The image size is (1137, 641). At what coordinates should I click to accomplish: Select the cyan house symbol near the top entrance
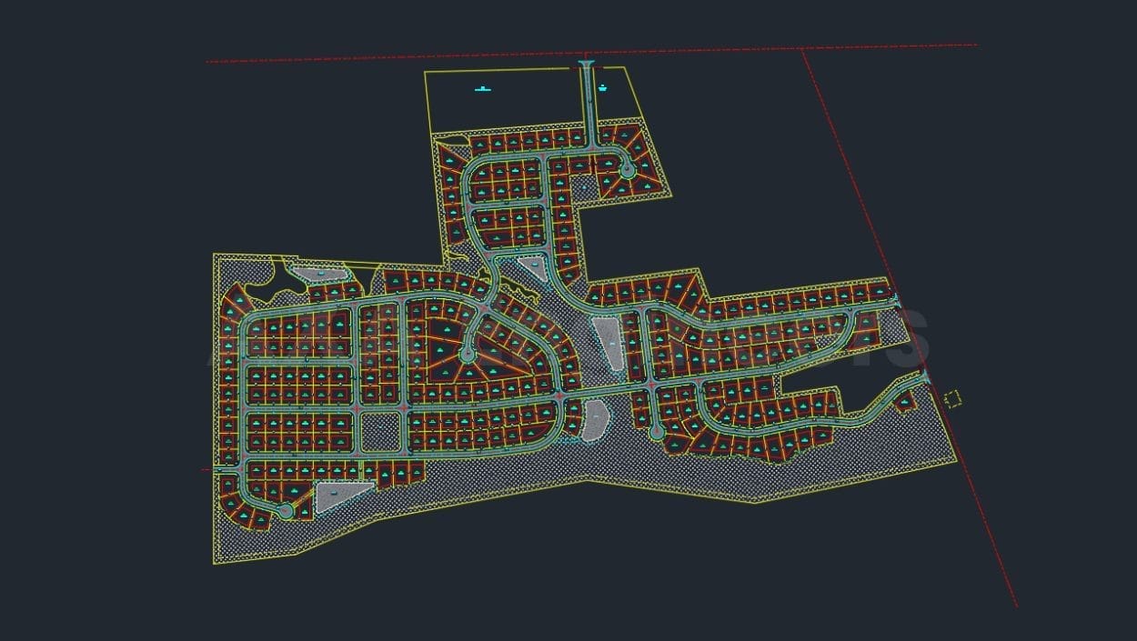click(x=602, y=86)
